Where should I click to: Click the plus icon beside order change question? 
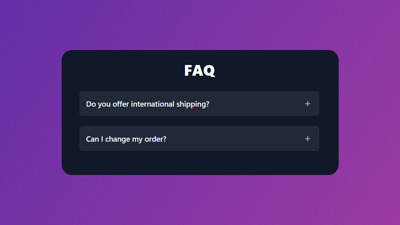(307, 139)
